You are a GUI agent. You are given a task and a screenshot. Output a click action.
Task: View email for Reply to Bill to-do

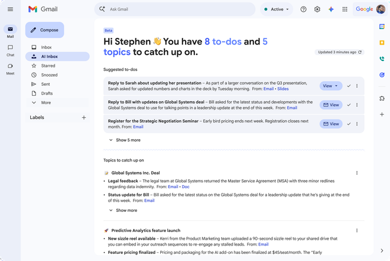(x=331, y=105)
